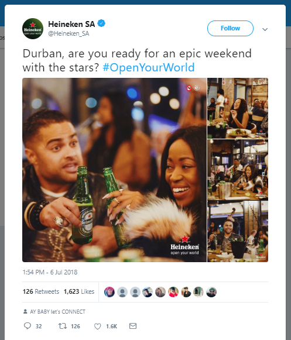Click the blue verified badge
Image resolution: width=291 pixels, height=340 pixels.
tap(101, 23)
